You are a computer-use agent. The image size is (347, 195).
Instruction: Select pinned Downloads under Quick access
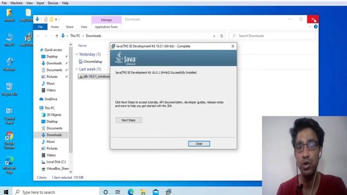tap(54, 63)
